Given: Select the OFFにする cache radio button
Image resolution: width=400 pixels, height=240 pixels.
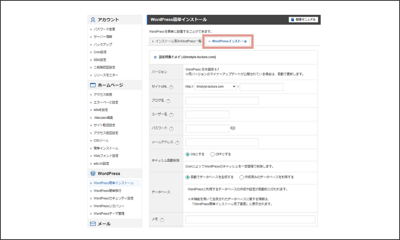Looking at the screenshot, I should [x=212, y=154].
